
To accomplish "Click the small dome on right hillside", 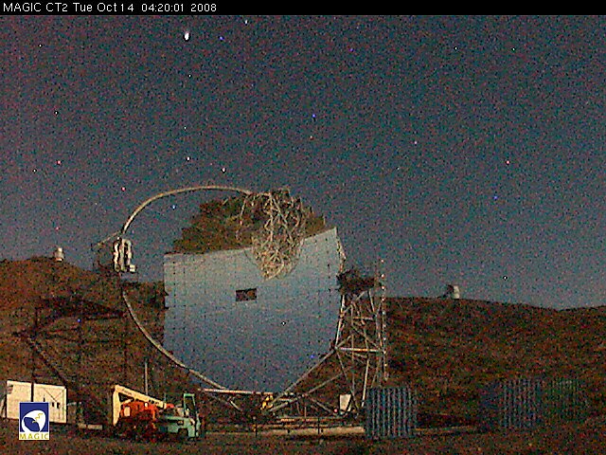I will click(x=453, y=291).
